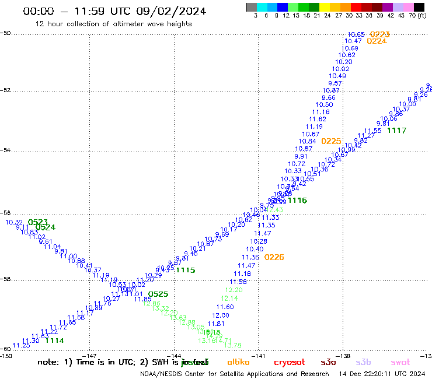Select the purple swatch in the color scale
The image size is (432, 379).
point(388,7)
